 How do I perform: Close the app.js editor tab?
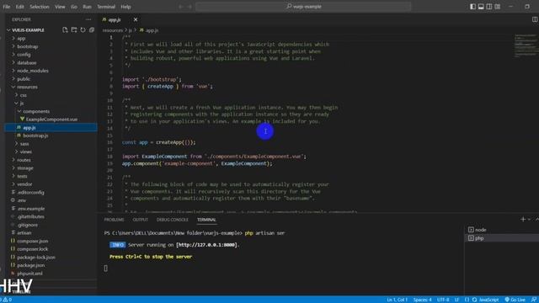tap(136, 19)
